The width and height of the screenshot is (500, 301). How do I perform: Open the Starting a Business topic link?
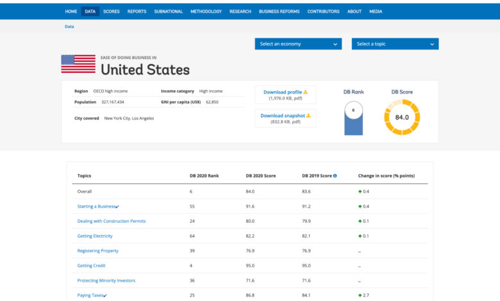click(96, 206)
